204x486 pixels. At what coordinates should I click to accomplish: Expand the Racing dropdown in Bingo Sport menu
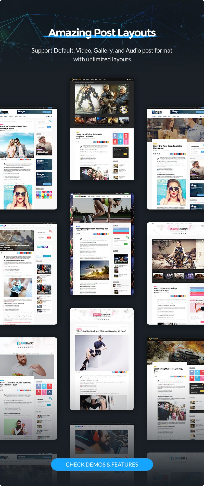[93, 196]
